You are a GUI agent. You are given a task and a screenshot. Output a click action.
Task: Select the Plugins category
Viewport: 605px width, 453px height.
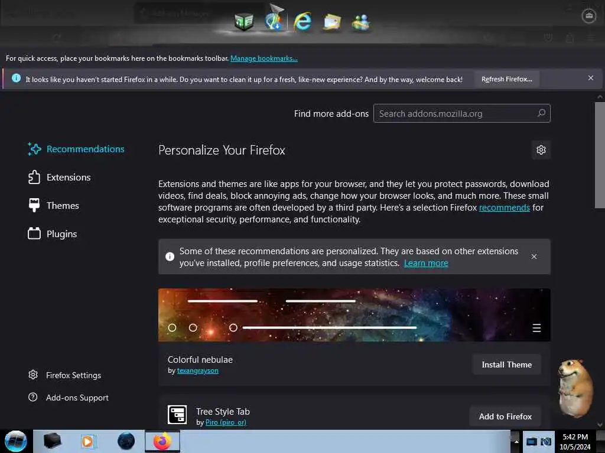pos(53,234)
